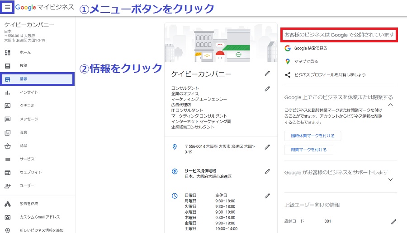Select 情報 in the sidebar
The height and width of the screenshot is (233, 407).
[x=38, y=79]
